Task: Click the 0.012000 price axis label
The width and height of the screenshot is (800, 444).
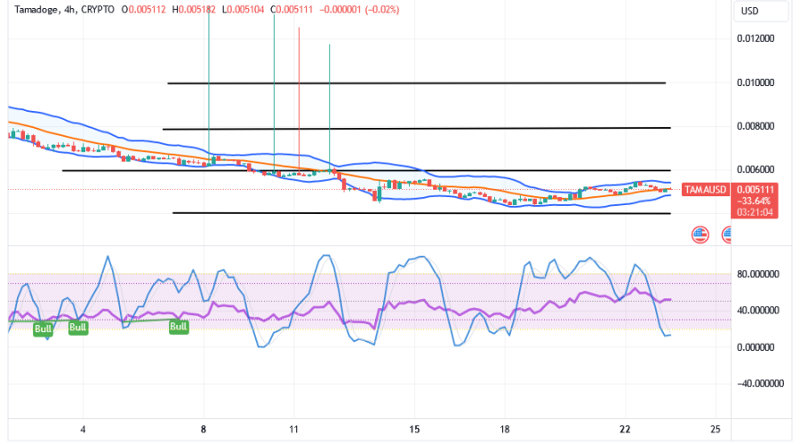Action: (x=755, y=38)
